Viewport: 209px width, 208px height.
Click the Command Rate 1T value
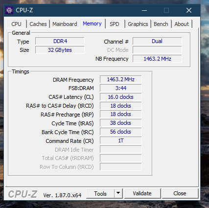(x=121, y=140)
